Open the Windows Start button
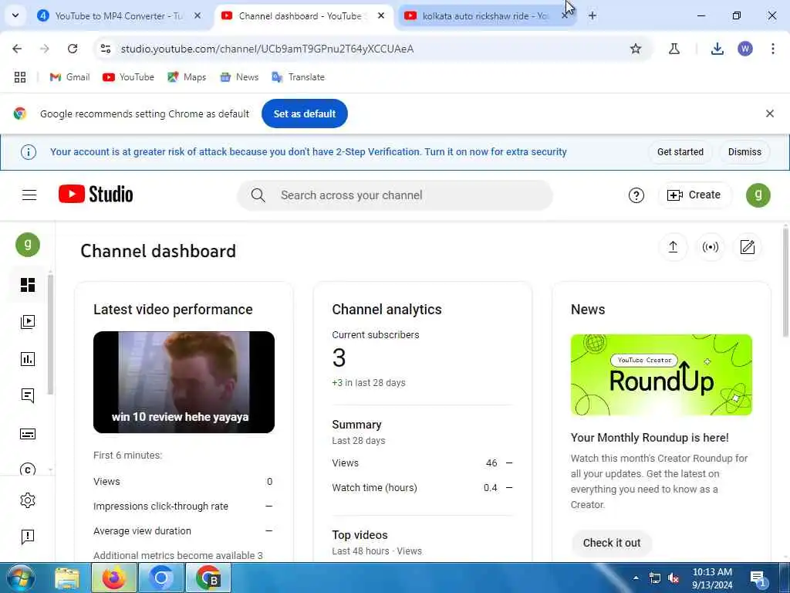 pos(20,578)
